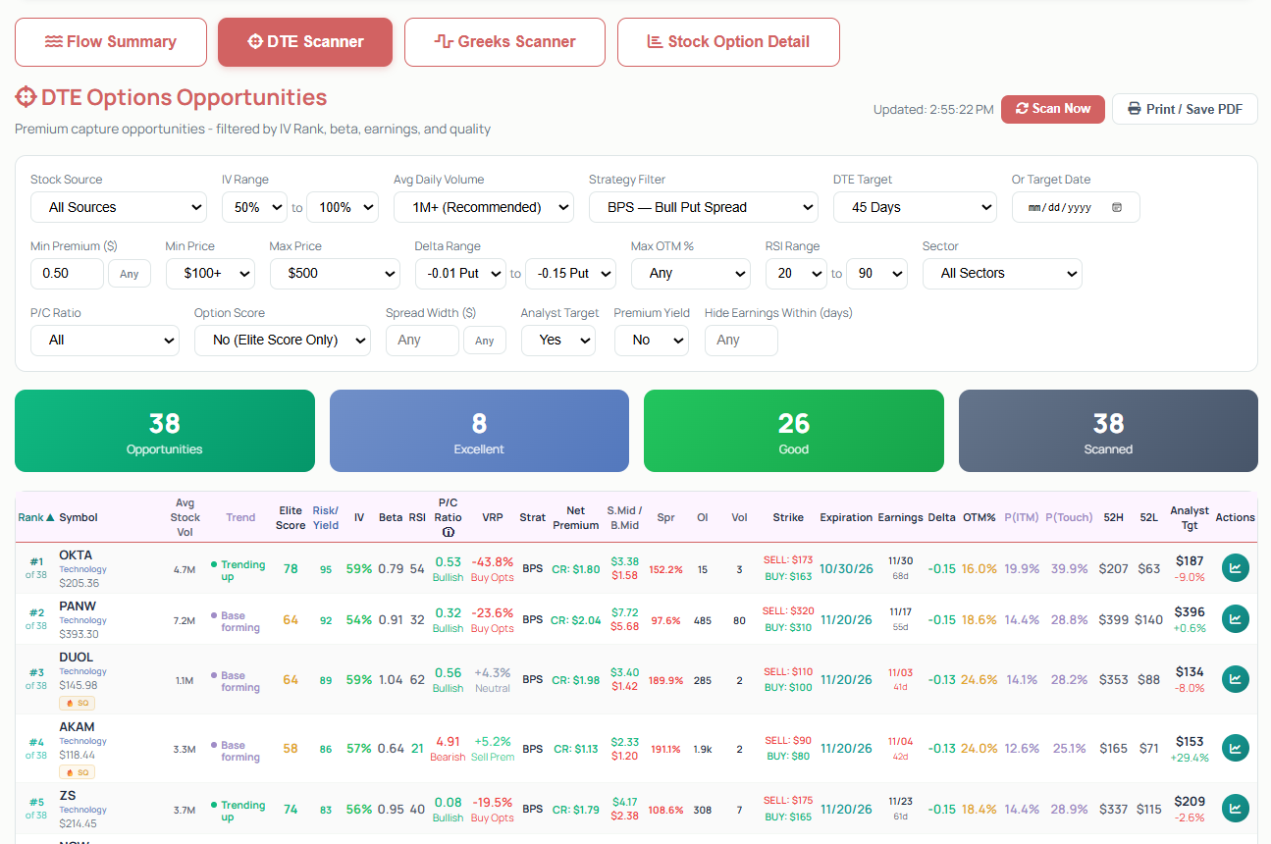This screenshot has height=844, width=1271.
Task: Toggle Any button beside Spread Width
Action: (x=485, y=341)
